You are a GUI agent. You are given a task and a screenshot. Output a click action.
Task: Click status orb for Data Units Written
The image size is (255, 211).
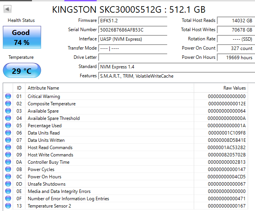tap(8, 140)
